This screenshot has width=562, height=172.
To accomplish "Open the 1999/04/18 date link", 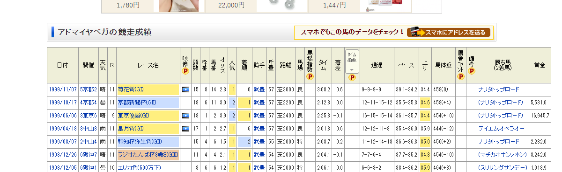I will point(63,128).
